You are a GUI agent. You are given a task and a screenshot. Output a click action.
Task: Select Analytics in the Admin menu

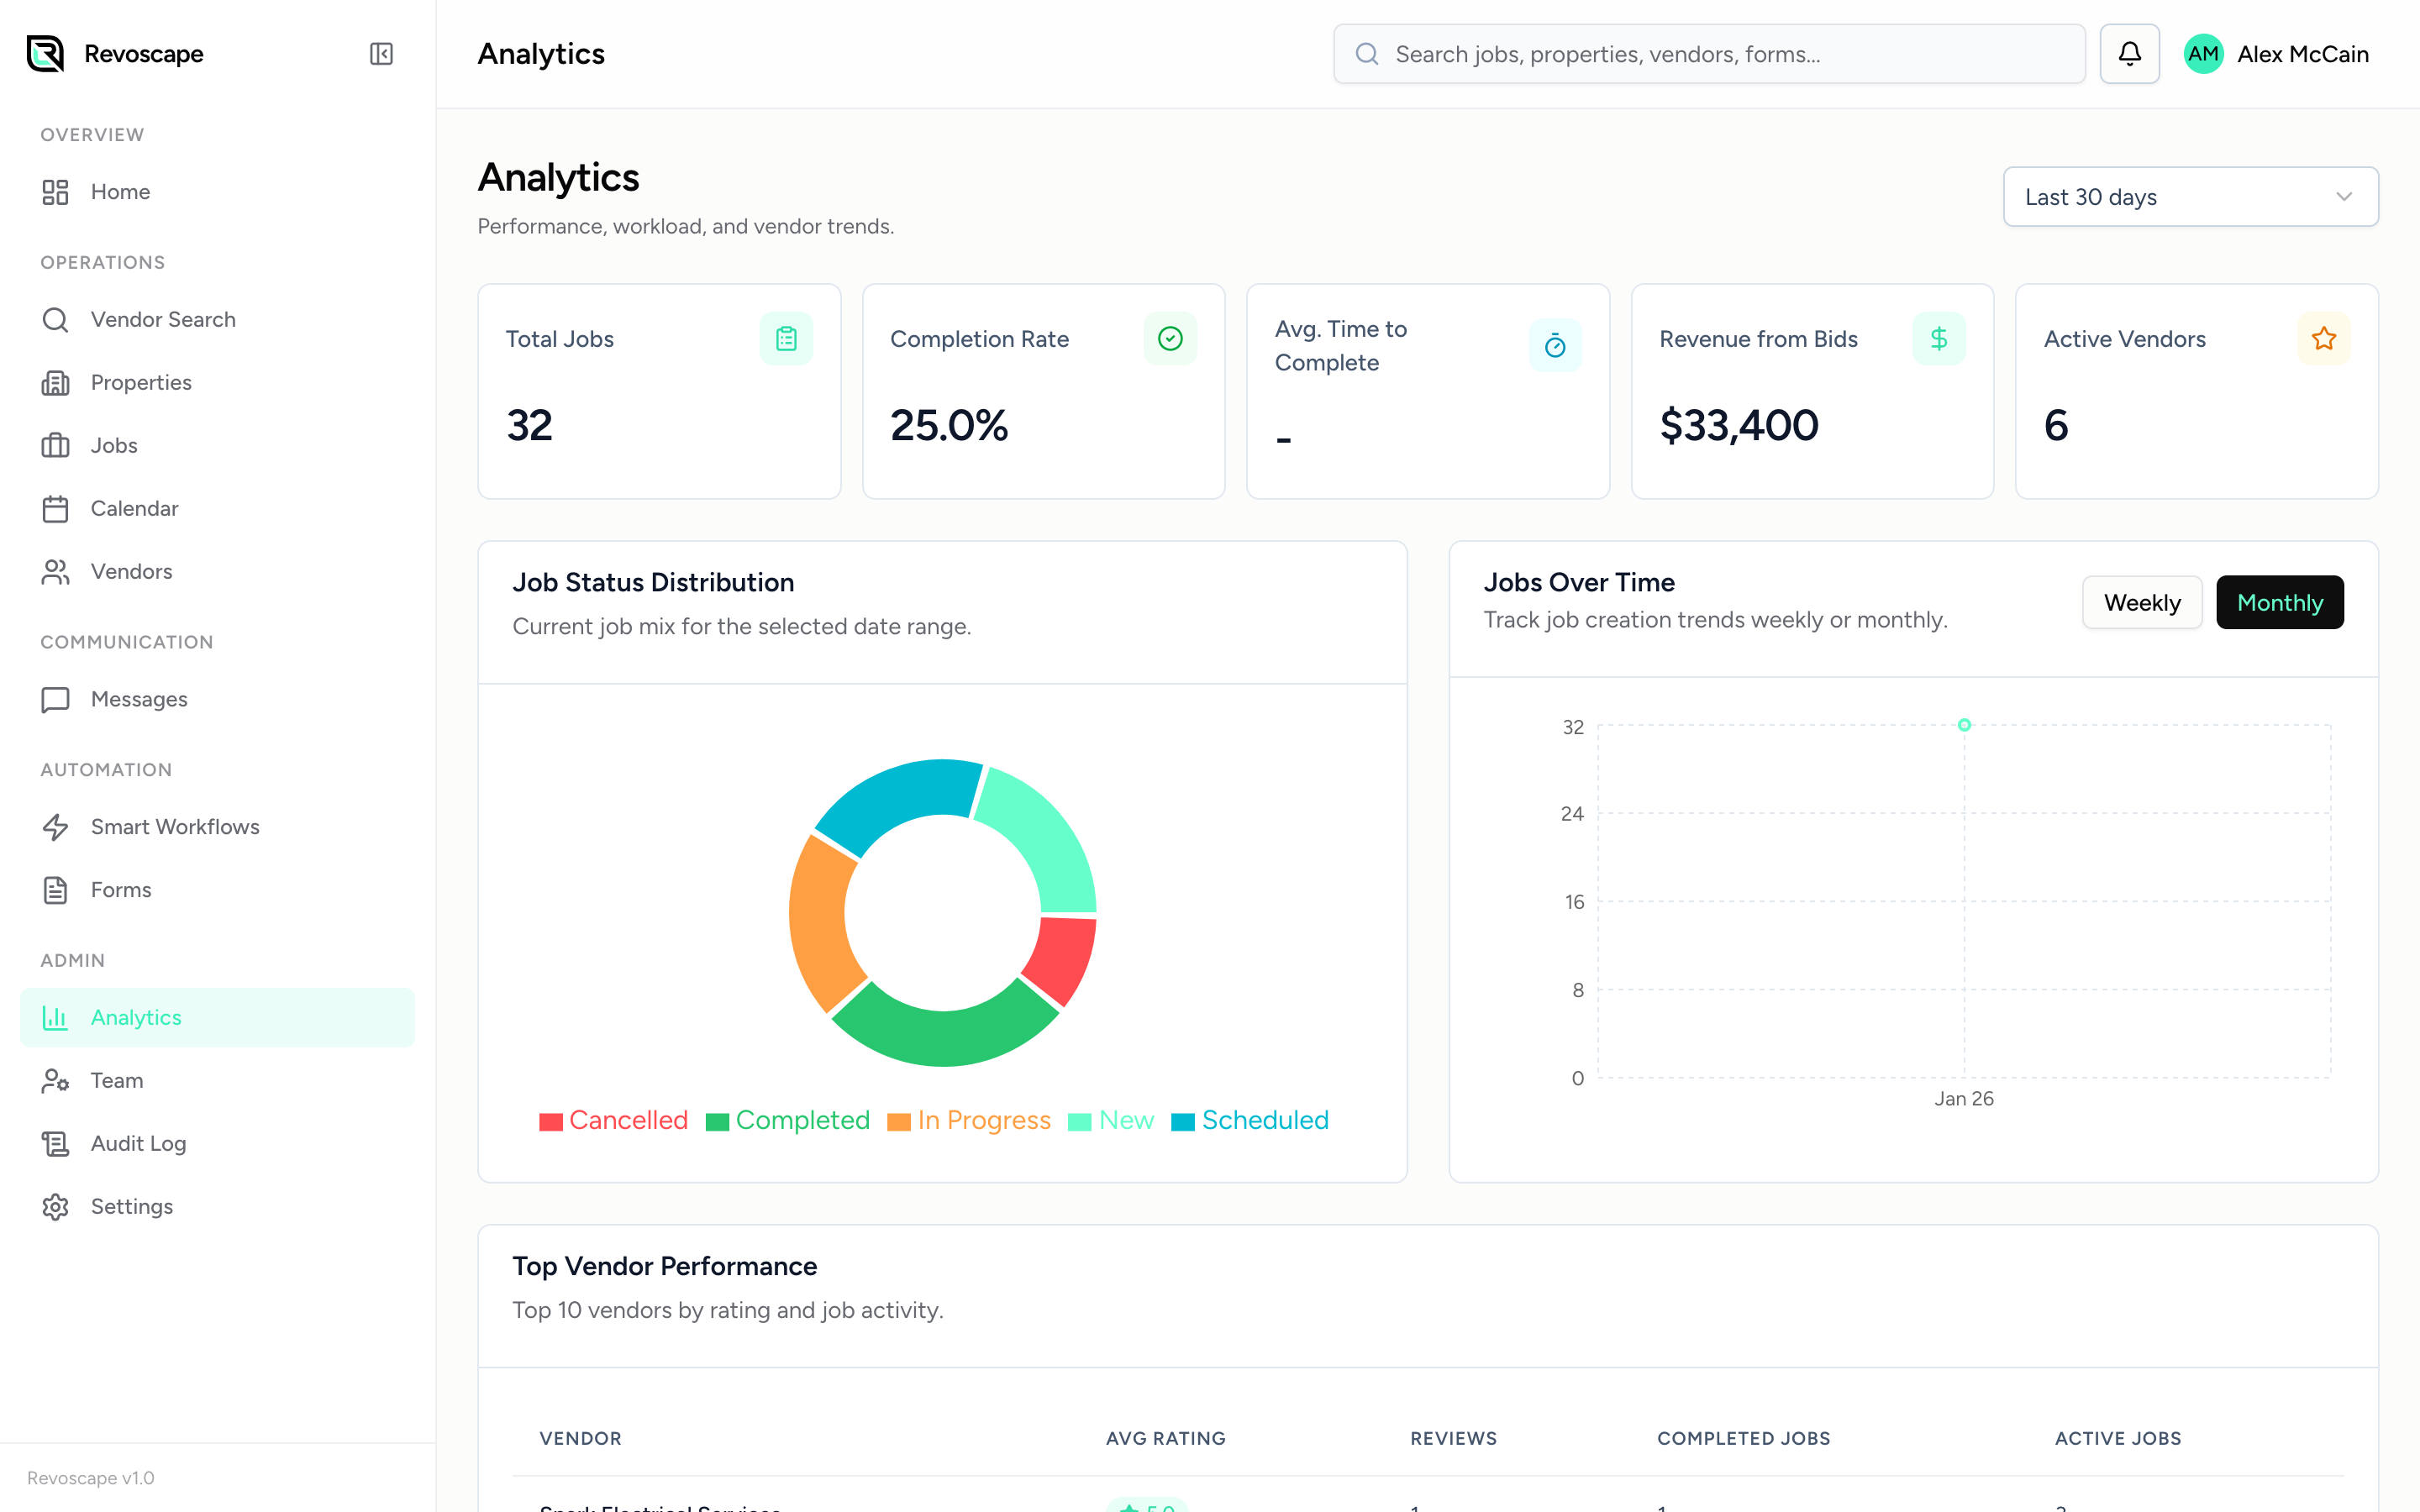tap(136, 1017)
